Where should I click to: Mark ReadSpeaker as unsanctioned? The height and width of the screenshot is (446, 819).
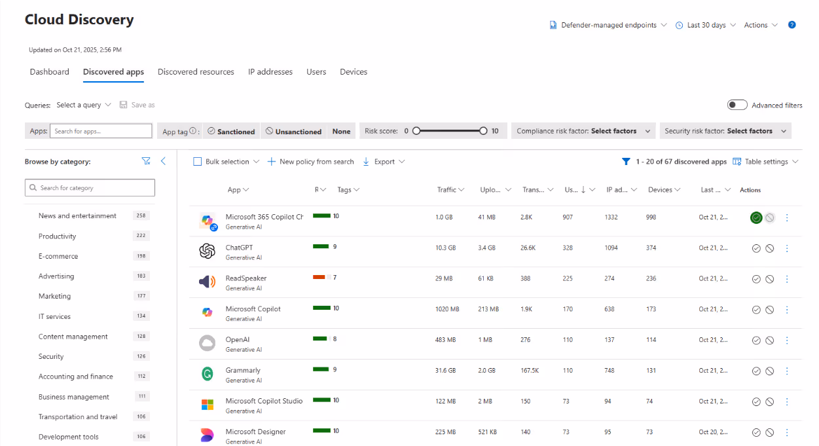(x=770, y=279)
